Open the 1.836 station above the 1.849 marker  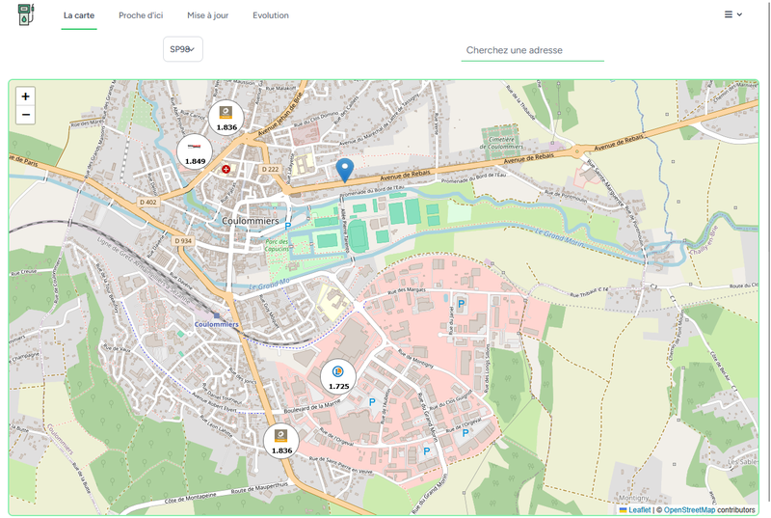click(x=226, y=119)
